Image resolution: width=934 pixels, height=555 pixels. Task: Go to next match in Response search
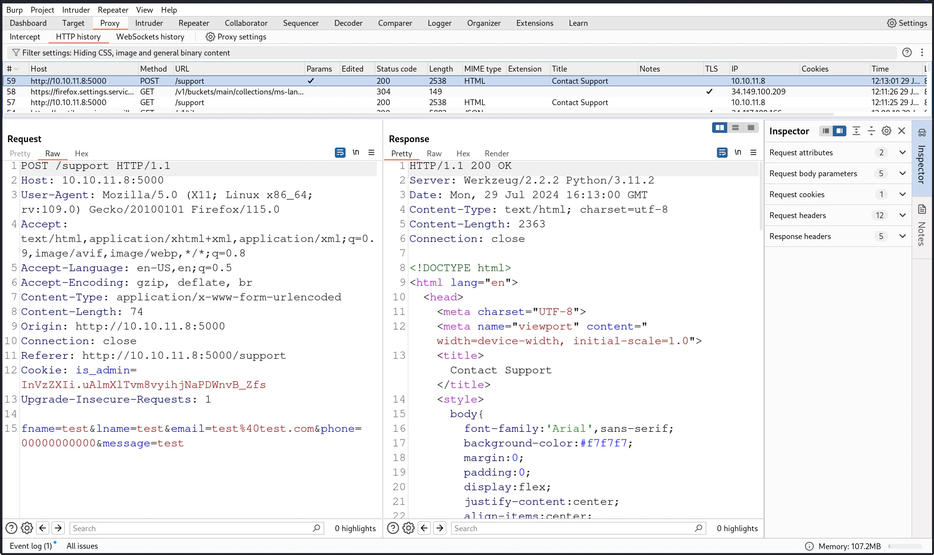440,528
